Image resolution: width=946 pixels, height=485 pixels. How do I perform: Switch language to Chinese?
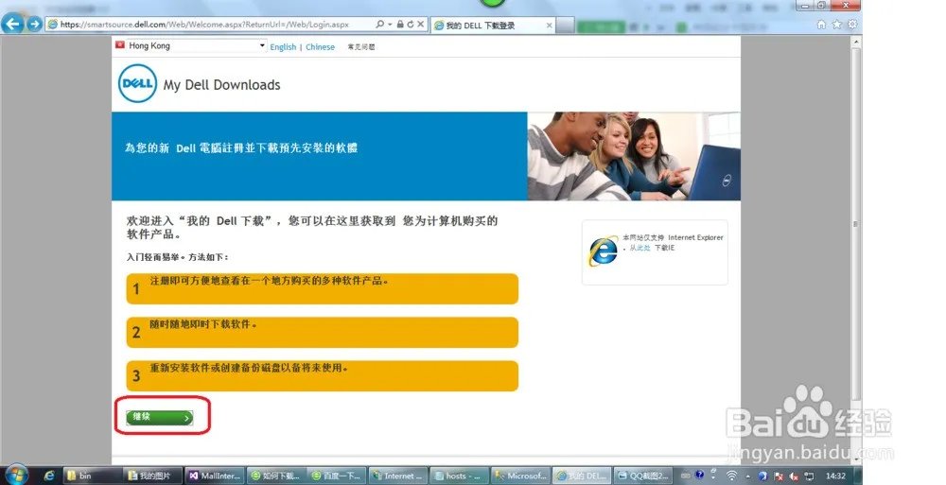coord(320,47)
